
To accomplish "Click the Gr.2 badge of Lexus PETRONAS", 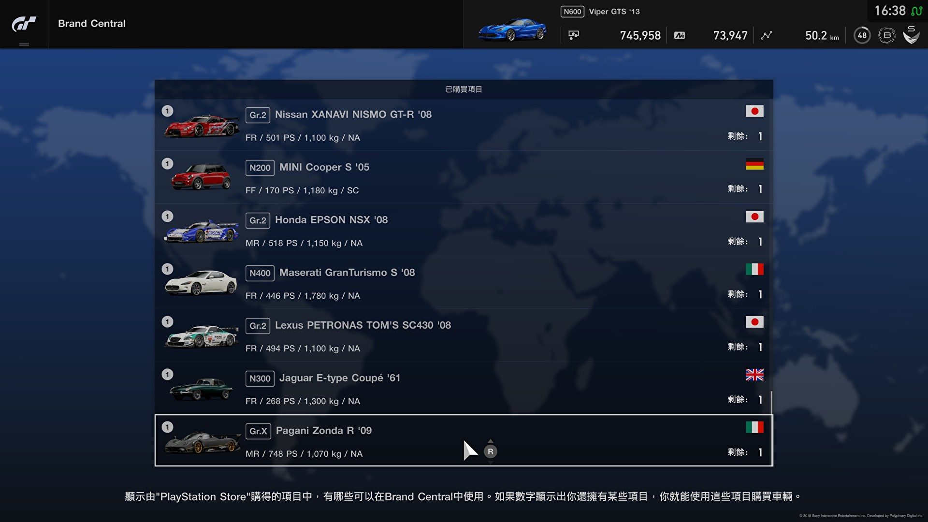I will click(258, 326).
